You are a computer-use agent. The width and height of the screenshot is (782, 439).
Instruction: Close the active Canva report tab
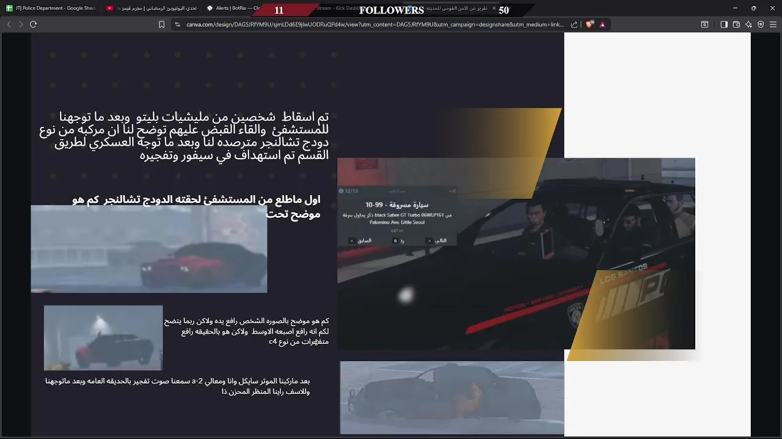[x=494, y=9]
